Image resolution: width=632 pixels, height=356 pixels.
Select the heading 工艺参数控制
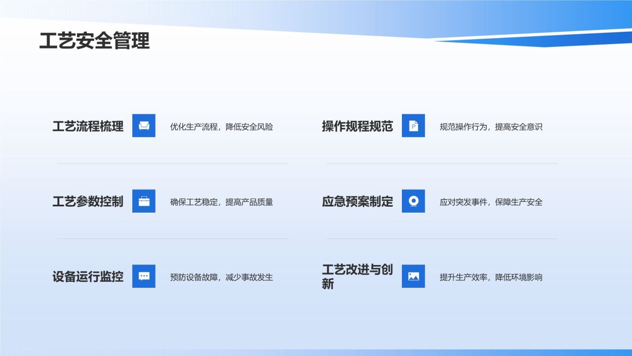tap(88, 202)
